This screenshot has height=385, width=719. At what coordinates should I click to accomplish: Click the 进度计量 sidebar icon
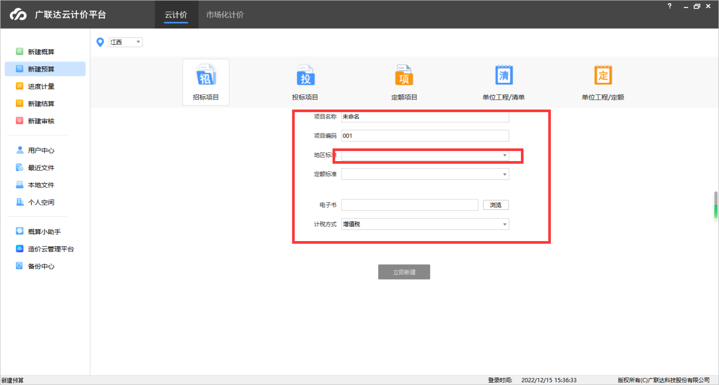click(19, 86)
